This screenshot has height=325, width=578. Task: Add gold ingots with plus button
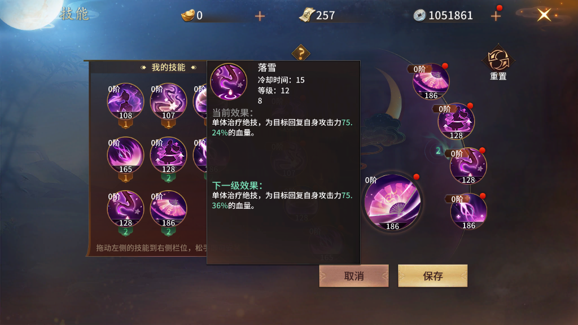click(x=260, y=16)
